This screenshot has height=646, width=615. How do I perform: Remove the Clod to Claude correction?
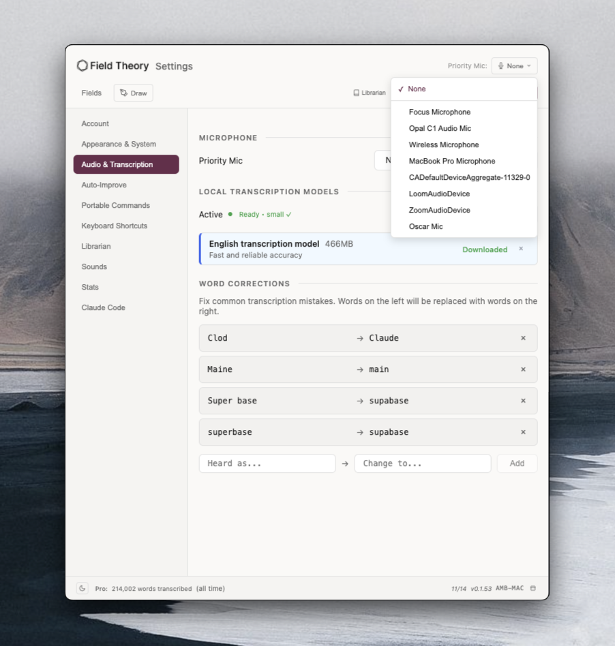(524, 338)
